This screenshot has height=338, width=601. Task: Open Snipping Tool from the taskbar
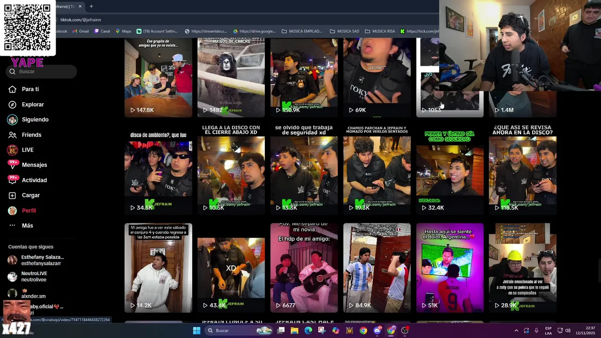(322, 330)
